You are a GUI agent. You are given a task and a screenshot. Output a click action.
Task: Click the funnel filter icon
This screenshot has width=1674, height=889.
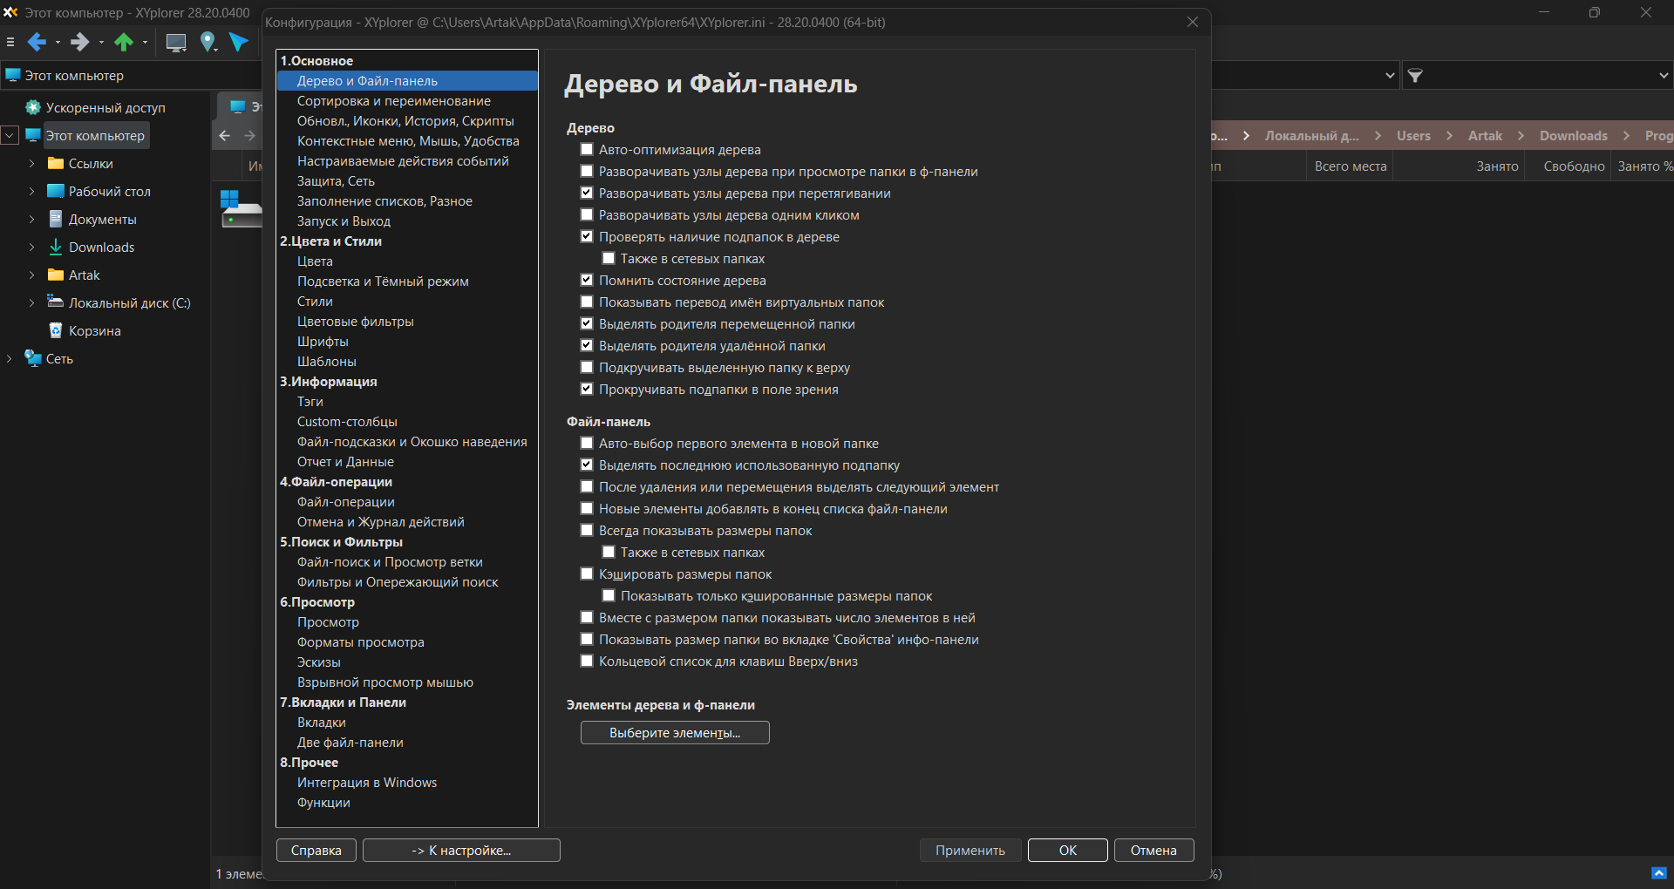[1416, 76]
